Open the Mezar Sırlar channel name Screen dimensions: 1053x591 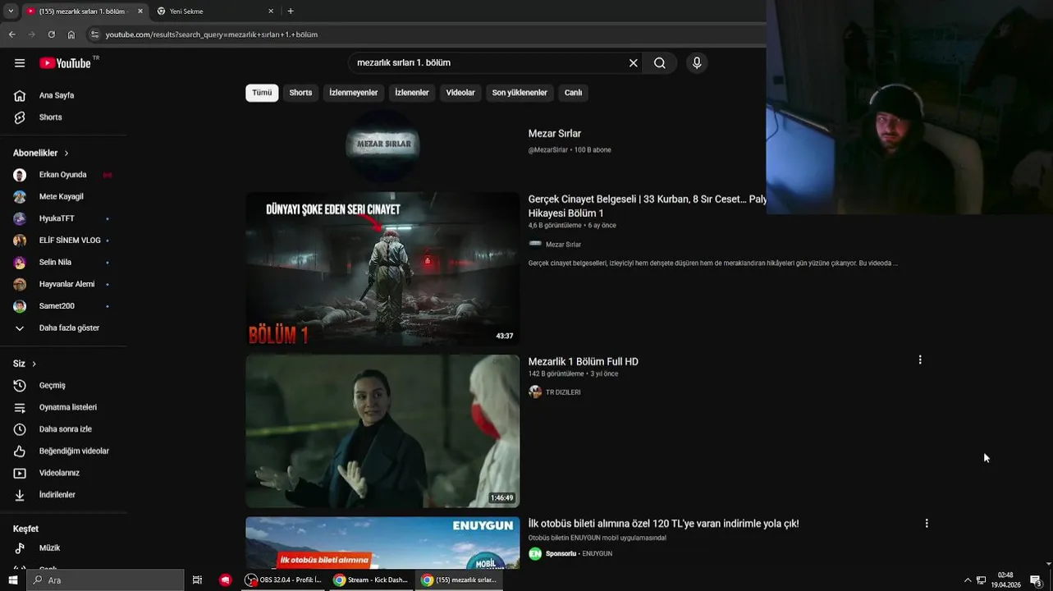[555, 134]
